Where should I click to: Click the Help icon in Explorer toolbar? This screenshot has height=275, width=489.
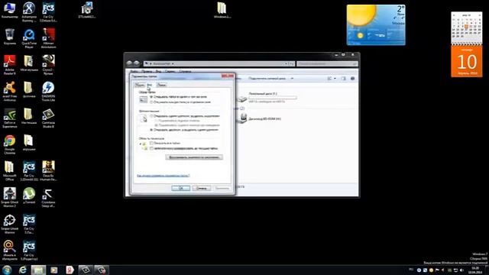point(353,79)
